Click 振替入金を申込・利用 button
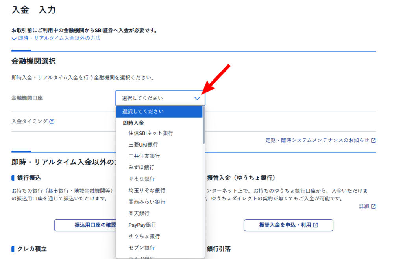 coord(288,225)
